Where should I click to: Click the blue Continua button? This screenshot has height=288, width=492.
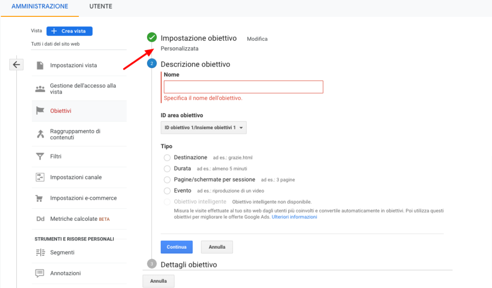pos(177,247)
